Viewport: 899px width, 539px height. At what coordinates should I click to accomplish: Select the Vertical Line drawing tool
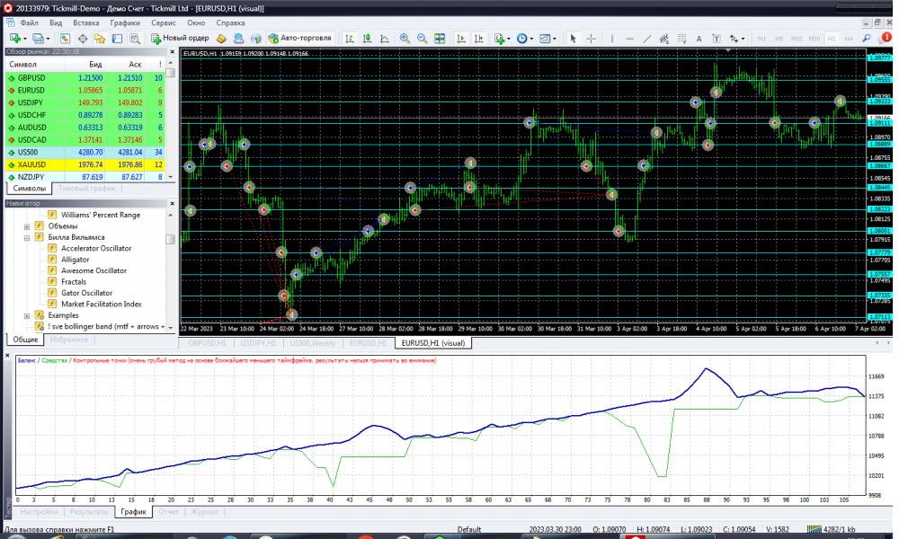tap(612, 39)
